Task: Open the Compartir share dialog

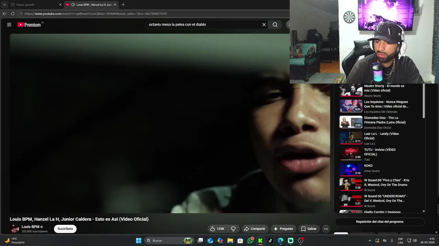Action: pyautogui.click(x=254, y=229)
